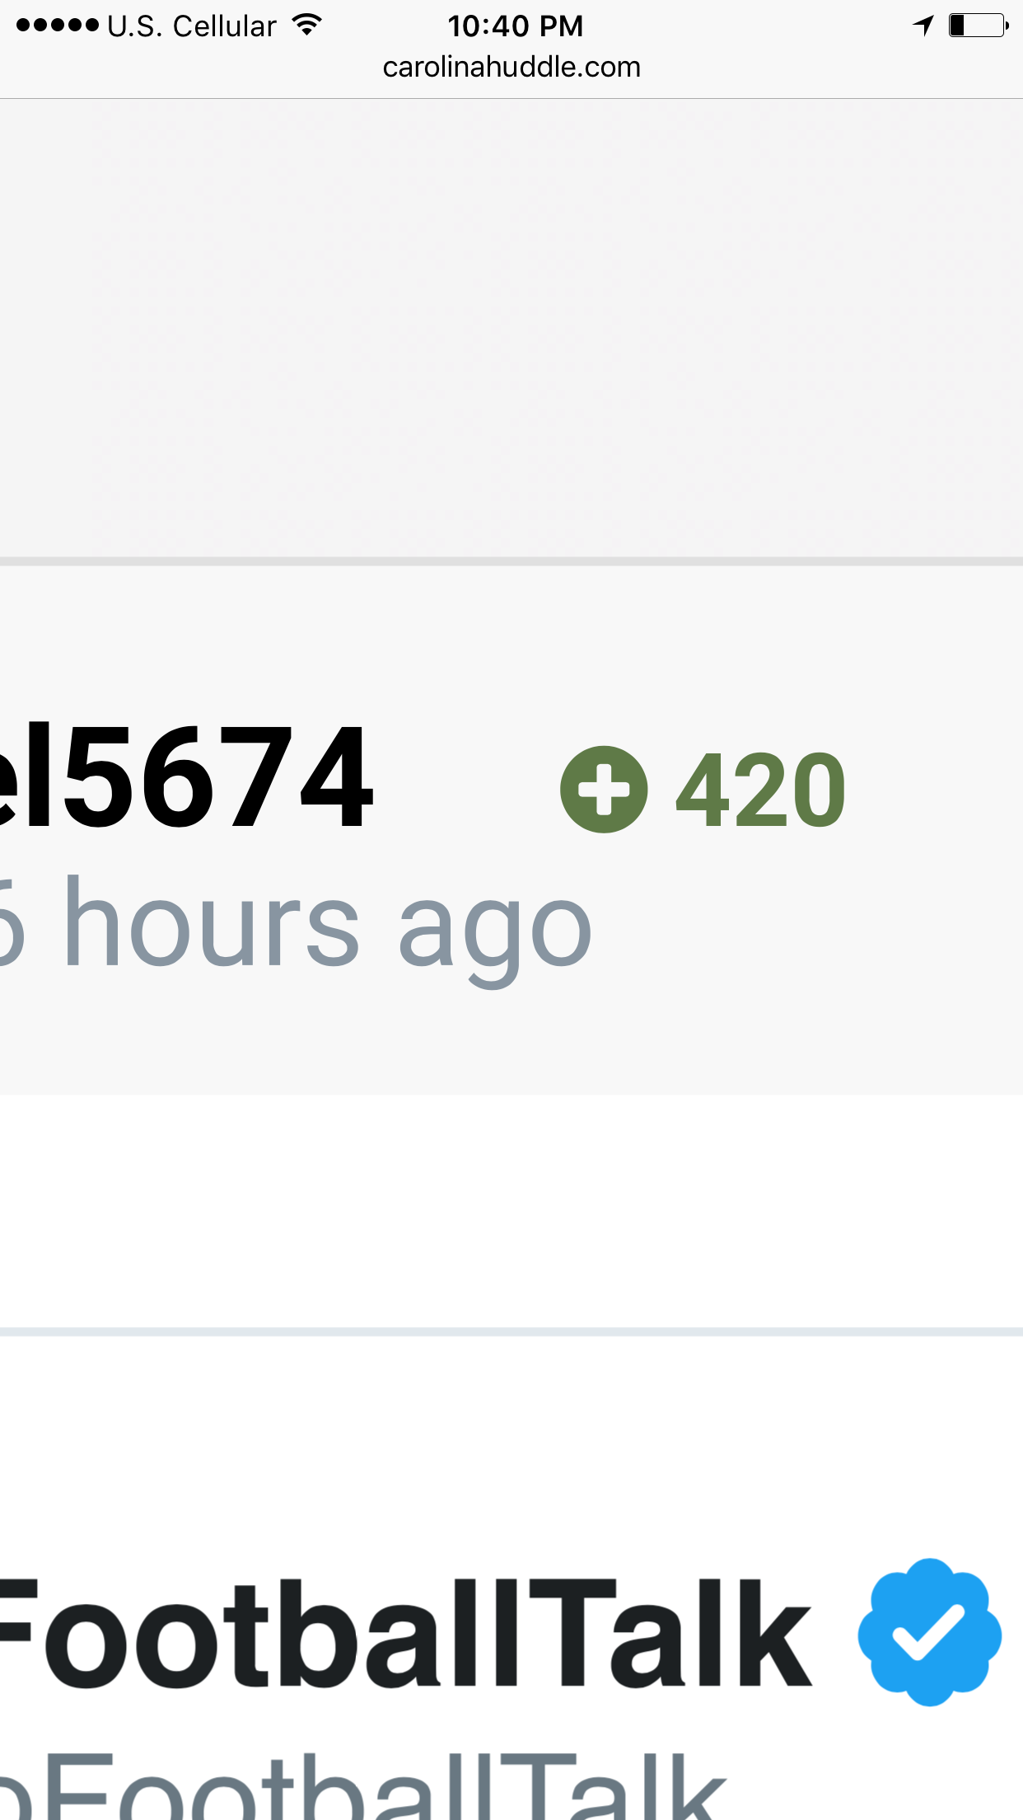1023x1820 pixels.
Task: Tap gray header area below hours ago
Action: coord(511,1043)
